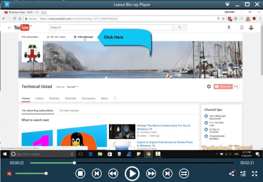Skip to the next track
The image size is (263, 182).
(x=167, y=173)
